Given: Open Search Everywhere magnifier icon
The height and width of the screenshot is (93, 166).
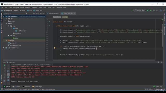Looking at the screenshot, I should (x=164, y=10).
